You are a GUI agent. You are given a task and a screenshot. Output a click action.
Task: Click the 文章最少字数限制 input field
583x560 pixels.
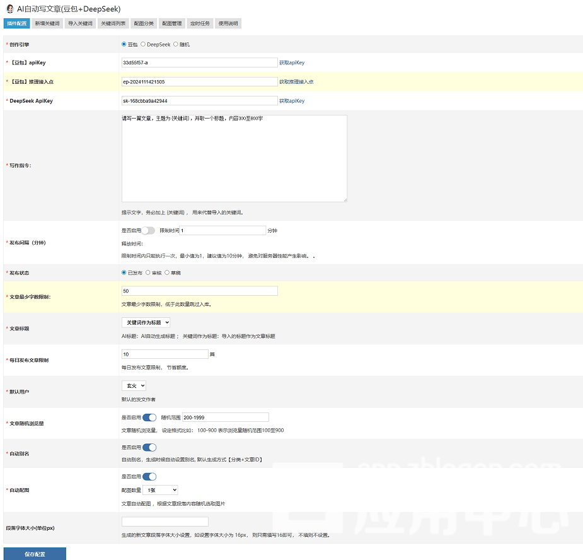click(x=200, y=291)
